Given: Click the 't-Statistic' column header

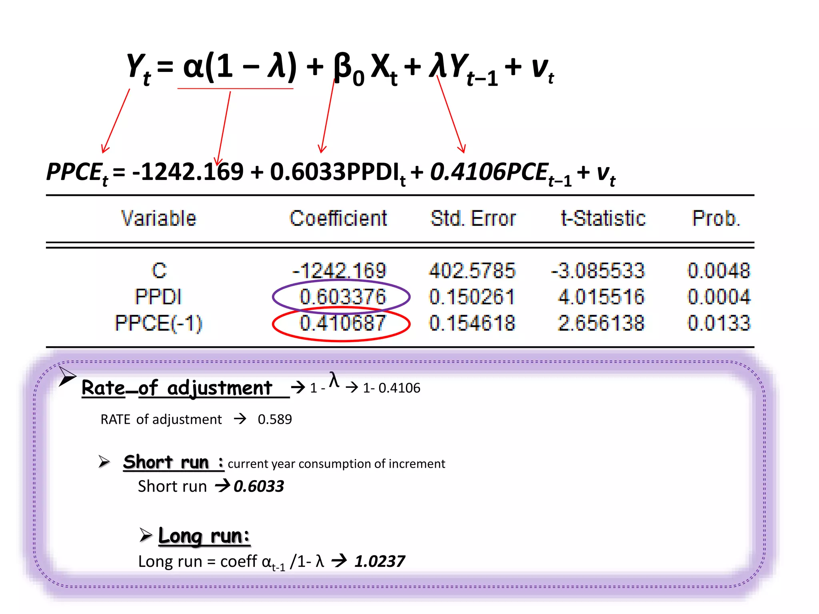Looking at the screenshot, I should click(x=603, y=219).
